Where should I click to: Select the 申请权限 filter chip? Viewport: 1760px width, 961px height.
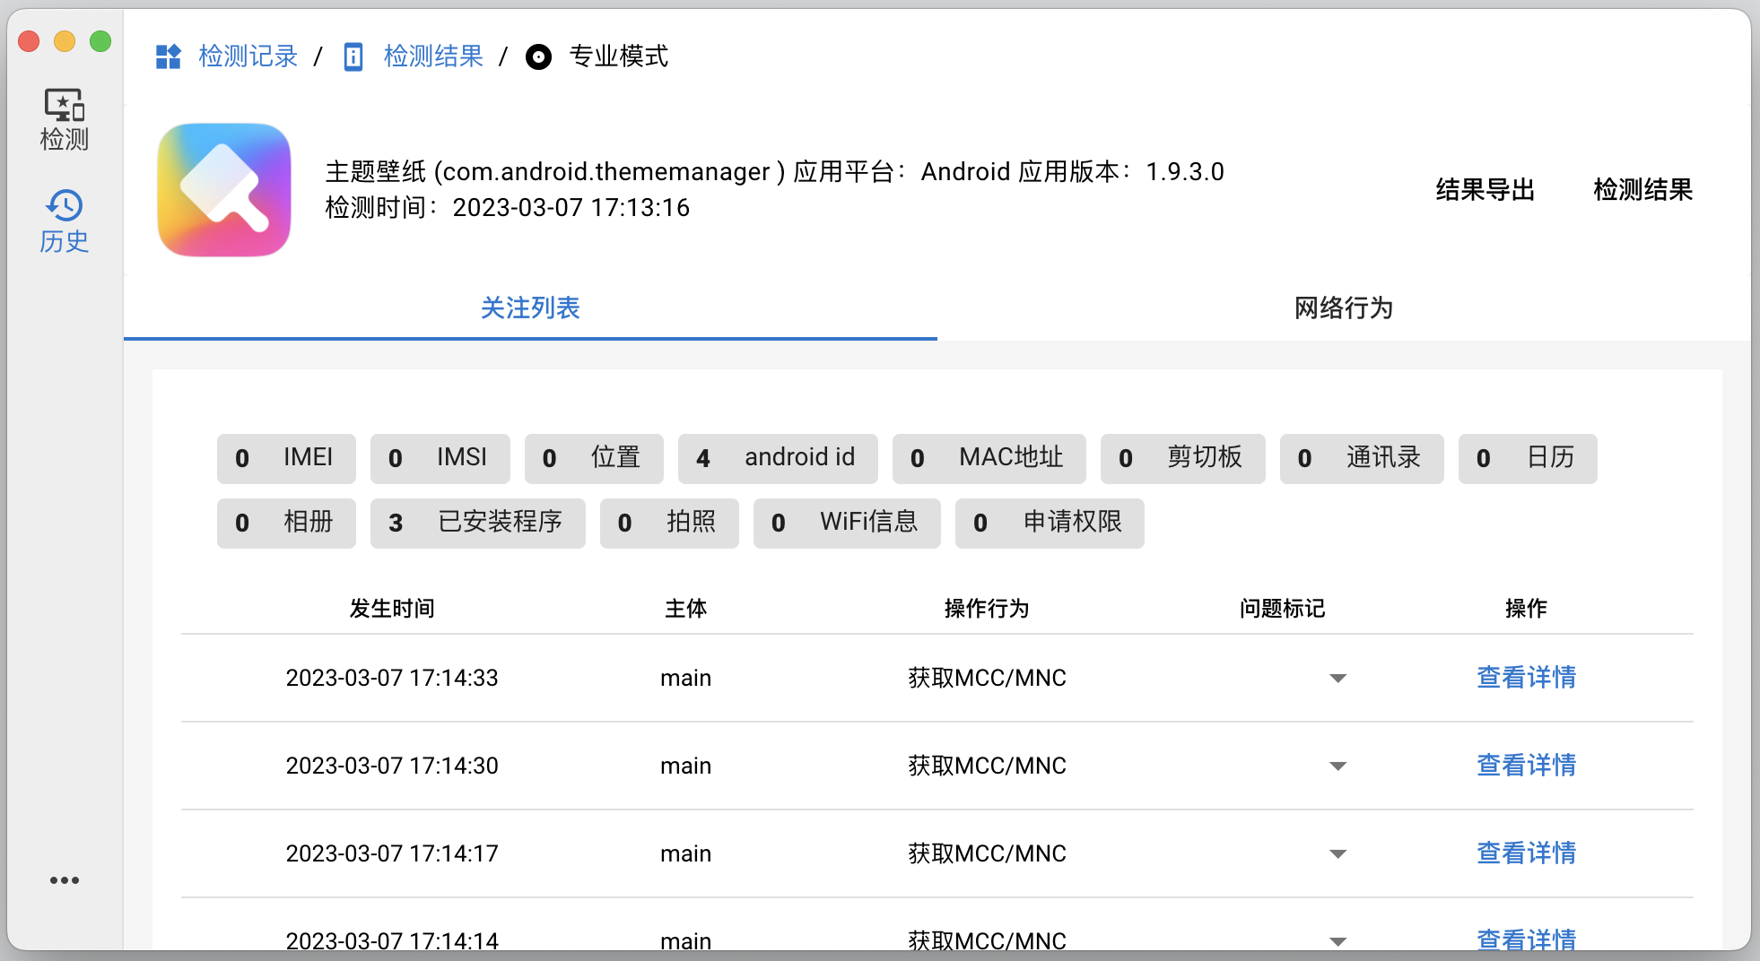click(x=1050, y=524)
